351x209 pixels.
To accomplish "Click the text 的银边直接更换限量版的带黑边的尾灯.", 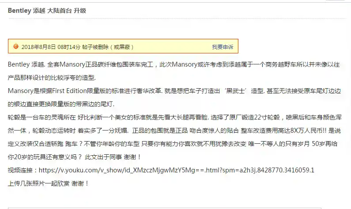I will pyautogui.click(x=61, y=104).
